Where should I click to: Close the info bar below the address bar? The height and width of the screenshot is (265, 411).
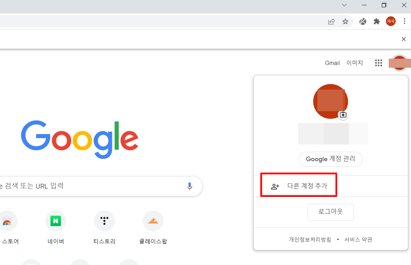404,39
